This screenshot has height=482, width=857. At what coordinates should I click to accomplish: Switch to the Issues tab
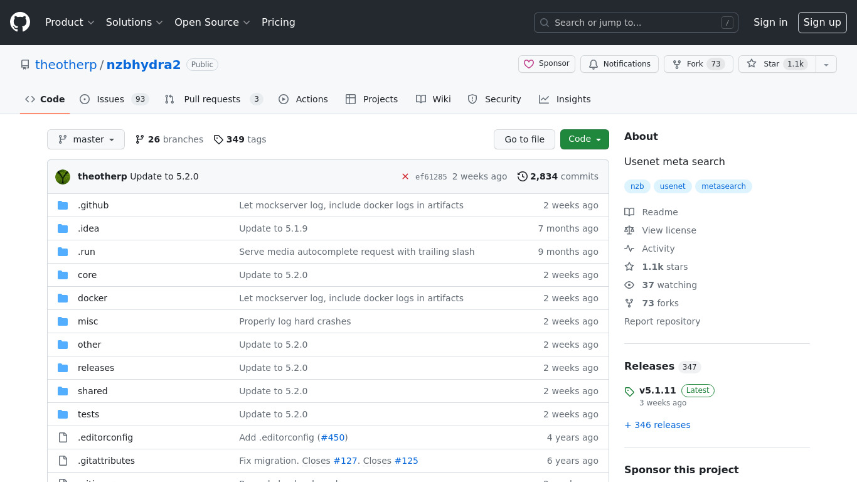(114, 99)
